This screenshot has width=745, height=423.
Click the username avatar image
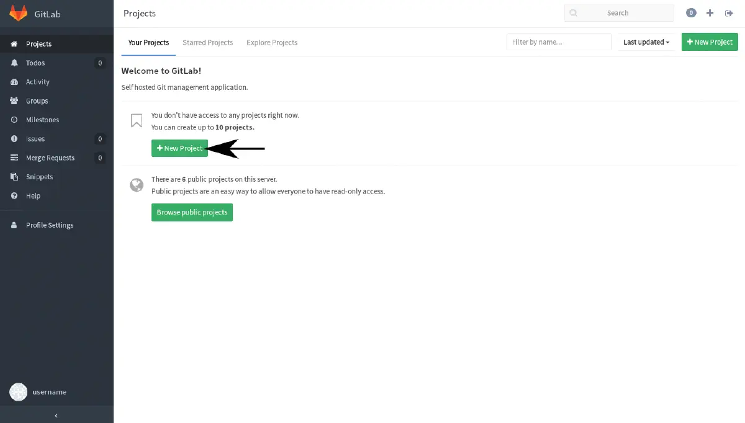18,392
